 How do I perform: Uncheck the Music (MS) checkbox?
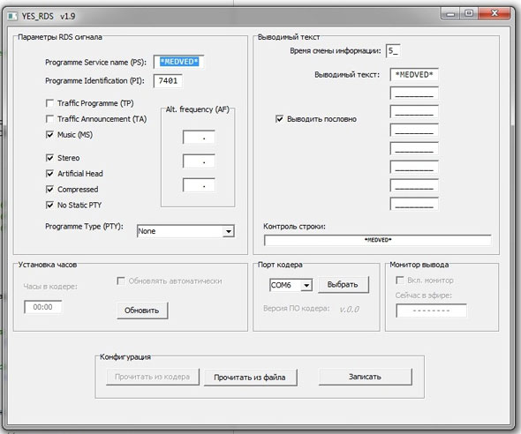(49, 134)
